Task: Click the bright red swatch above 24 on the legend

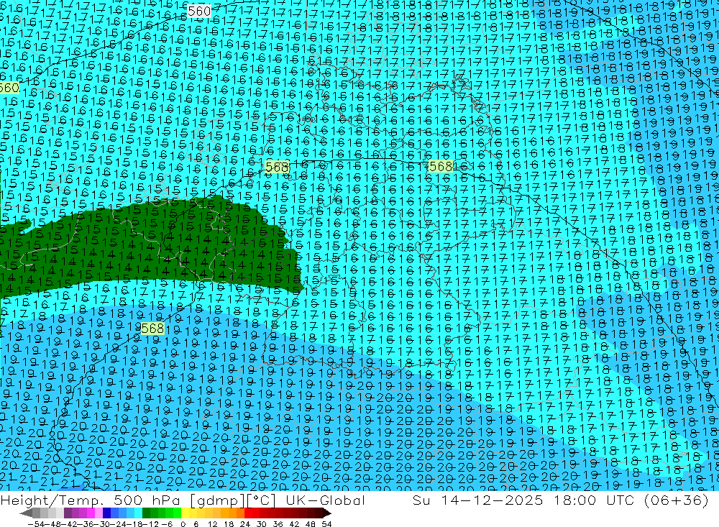Action: (249, 513)
